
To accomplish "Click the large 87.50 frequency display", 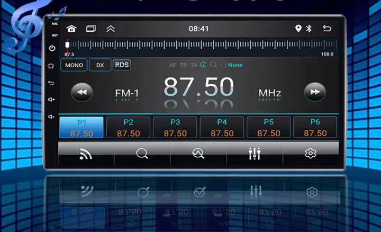I will [198, 87].
